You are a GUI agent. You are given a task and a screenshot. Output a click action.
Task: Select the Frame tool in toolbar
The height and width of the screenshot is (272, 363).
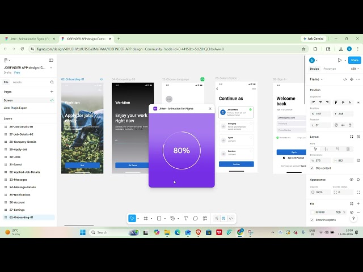146,218
